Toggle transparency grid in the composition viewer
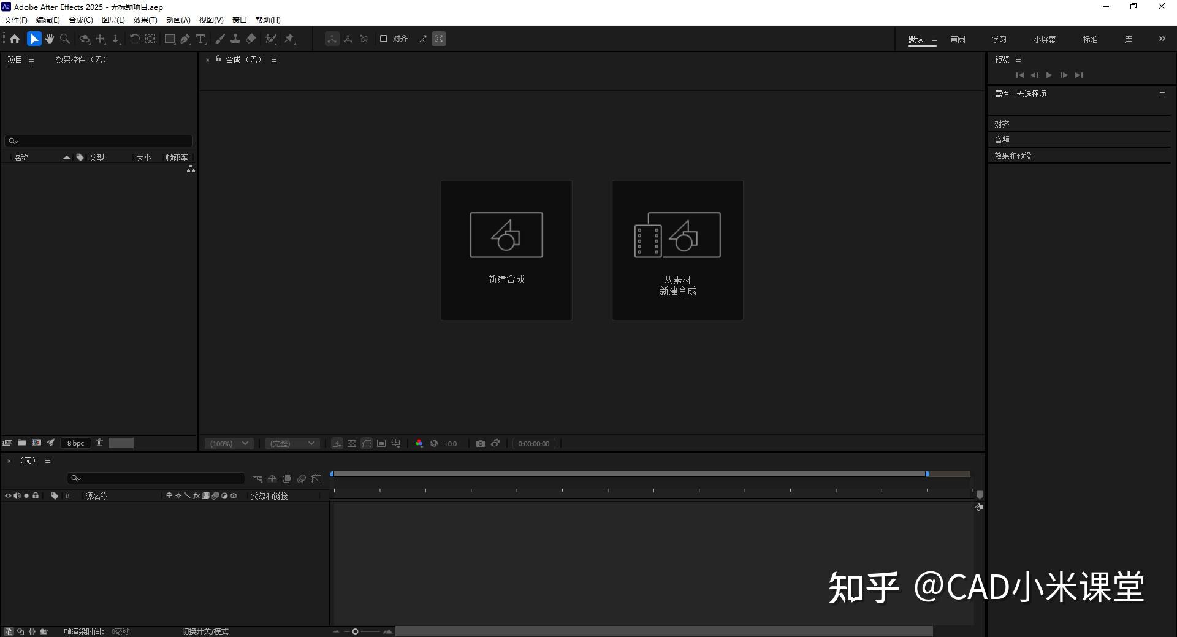This screenshot has width=1177, height=637. tap(352, 443)
